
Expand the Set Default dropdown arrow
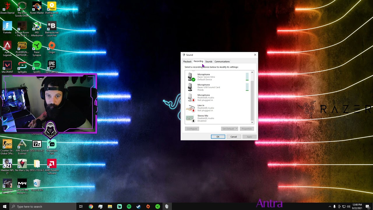[237, 129]
